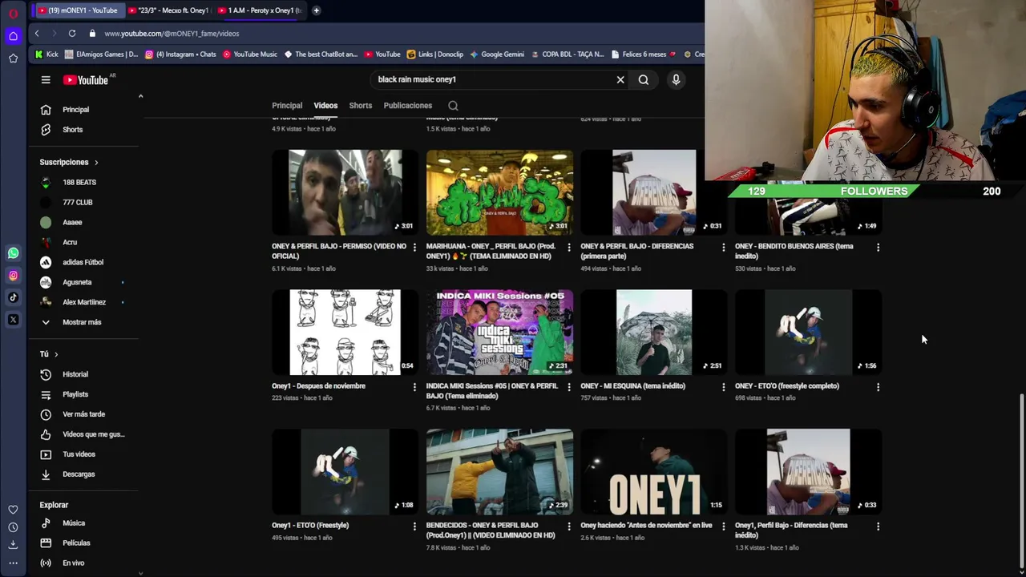Viewport: 1026px width, 577px height.
Task: Collapse sidebar with the up arrow
Action: tap(140, 96)
